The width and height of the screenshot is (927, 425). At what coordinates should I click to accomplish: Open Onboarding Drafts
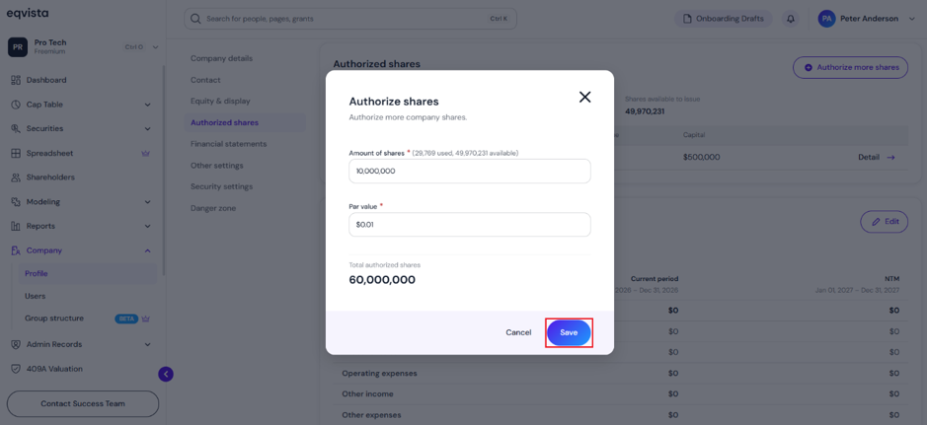[x=724, y=19]
